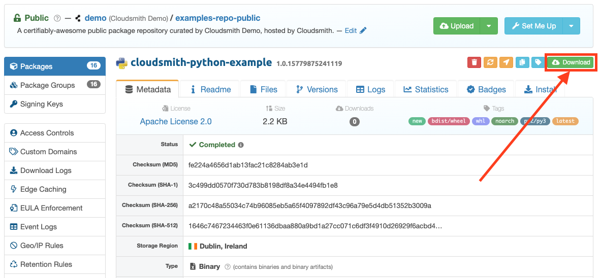600x278 pixels.
Task: Open Edge Caching in the sidebar
Action: click(x=55, y=189)
